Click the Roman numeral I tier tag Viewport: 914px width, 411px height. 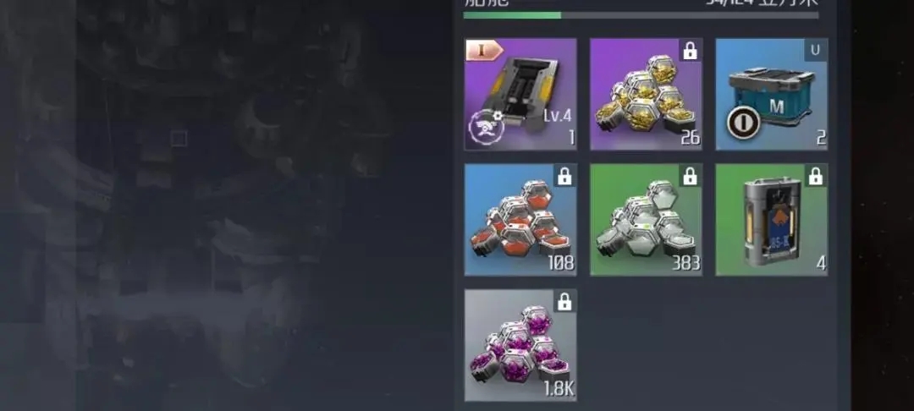point(484,51)
